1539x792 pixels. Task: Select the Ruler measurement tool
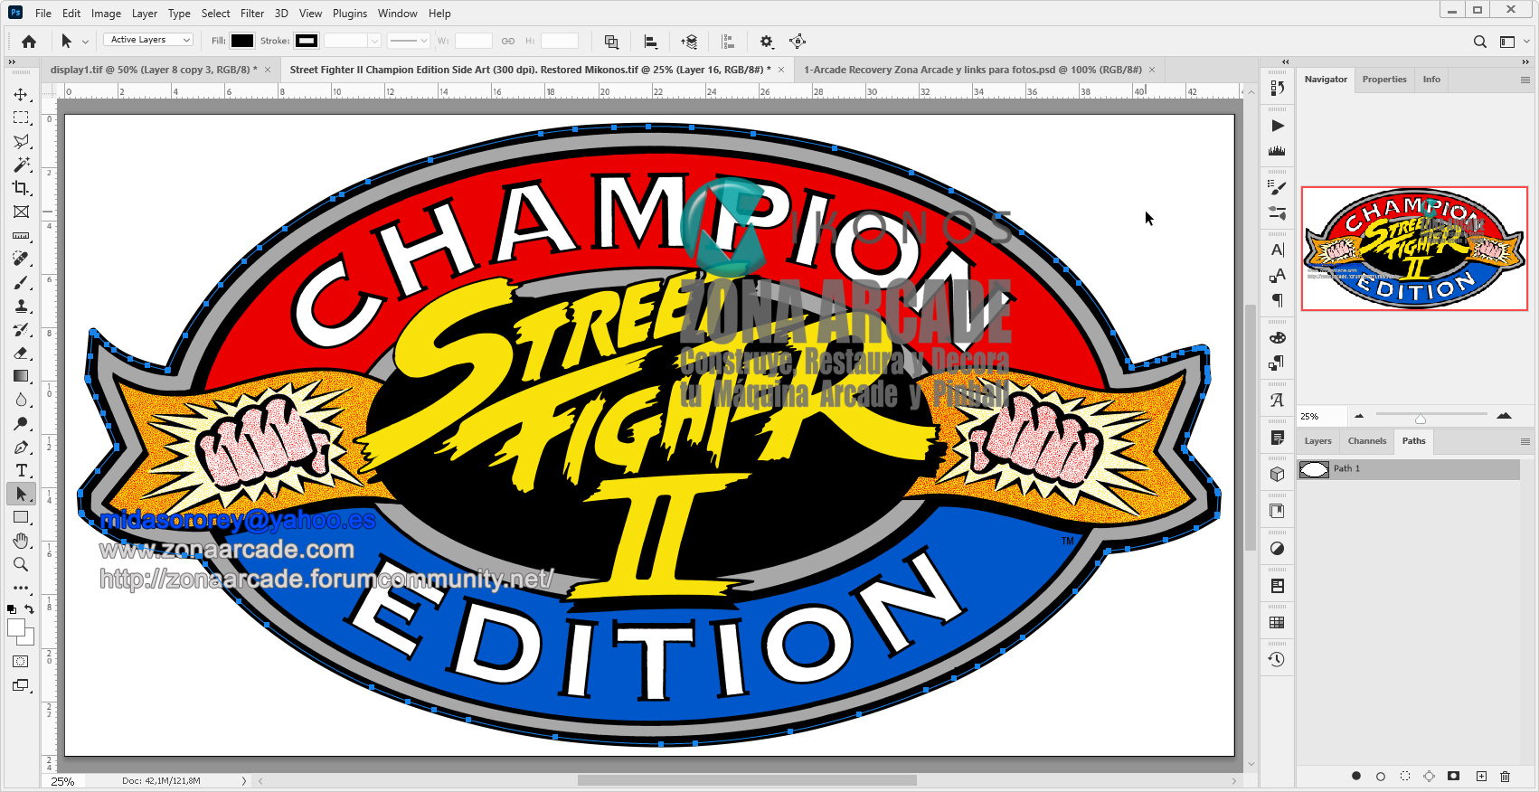pyautogui.click(x=21, y=235)
